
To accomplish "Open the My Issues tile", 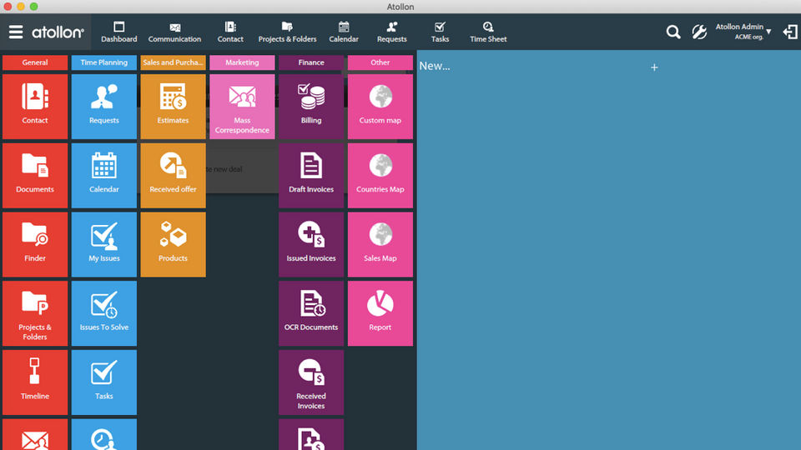I will click(103, 244).
